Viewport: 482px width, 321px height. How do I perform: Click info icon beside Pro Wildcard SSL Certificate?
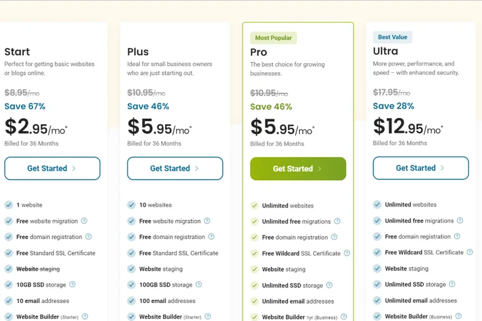[x=346, y=253]
